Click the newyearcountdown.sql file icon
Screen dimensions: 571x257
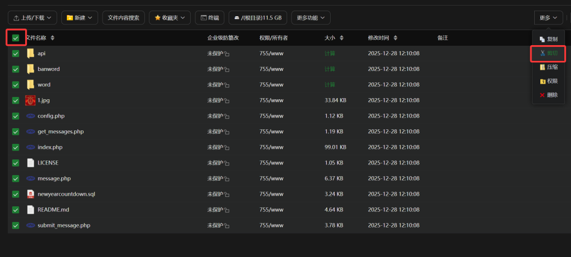(x=31, y=194)
